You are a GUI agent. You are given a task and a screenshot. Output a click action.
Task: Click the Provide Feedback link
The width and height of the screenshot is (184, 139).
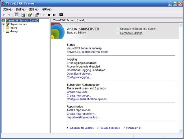(x=110, y=128)
